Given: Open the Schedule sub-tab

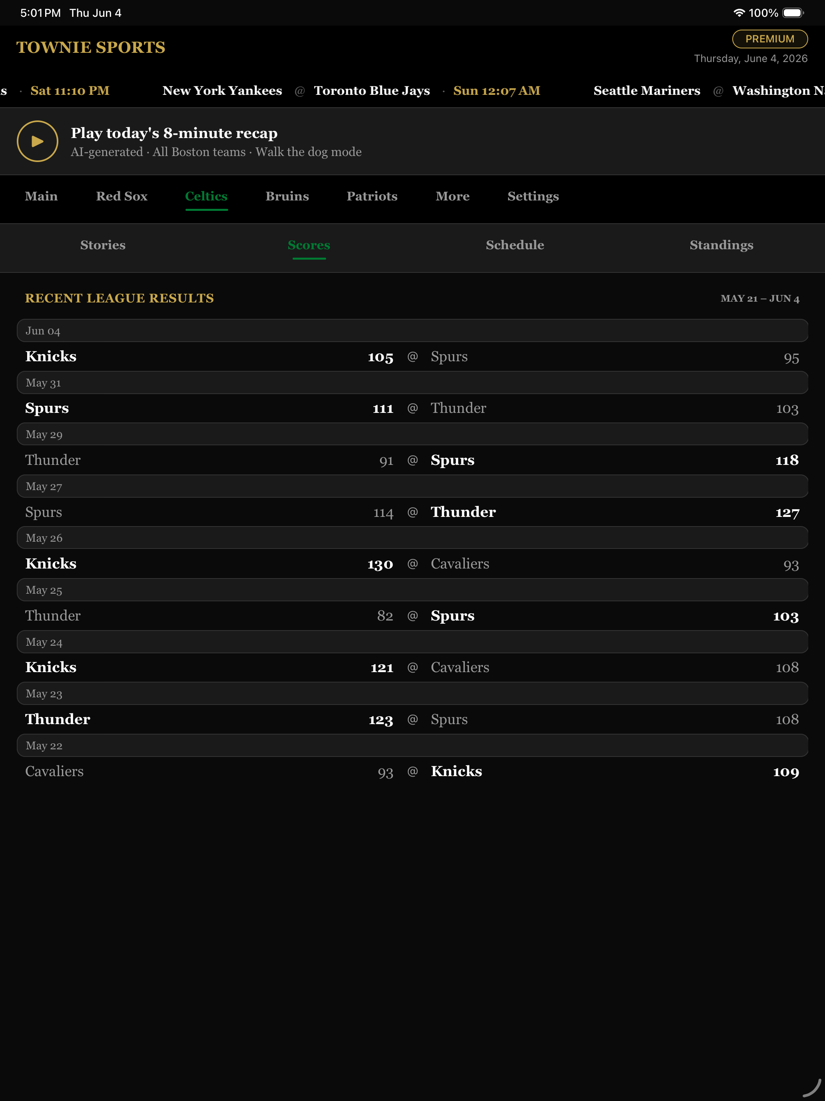Looking at the screenshot, I should pyautogui.click(x=515, y=245).
